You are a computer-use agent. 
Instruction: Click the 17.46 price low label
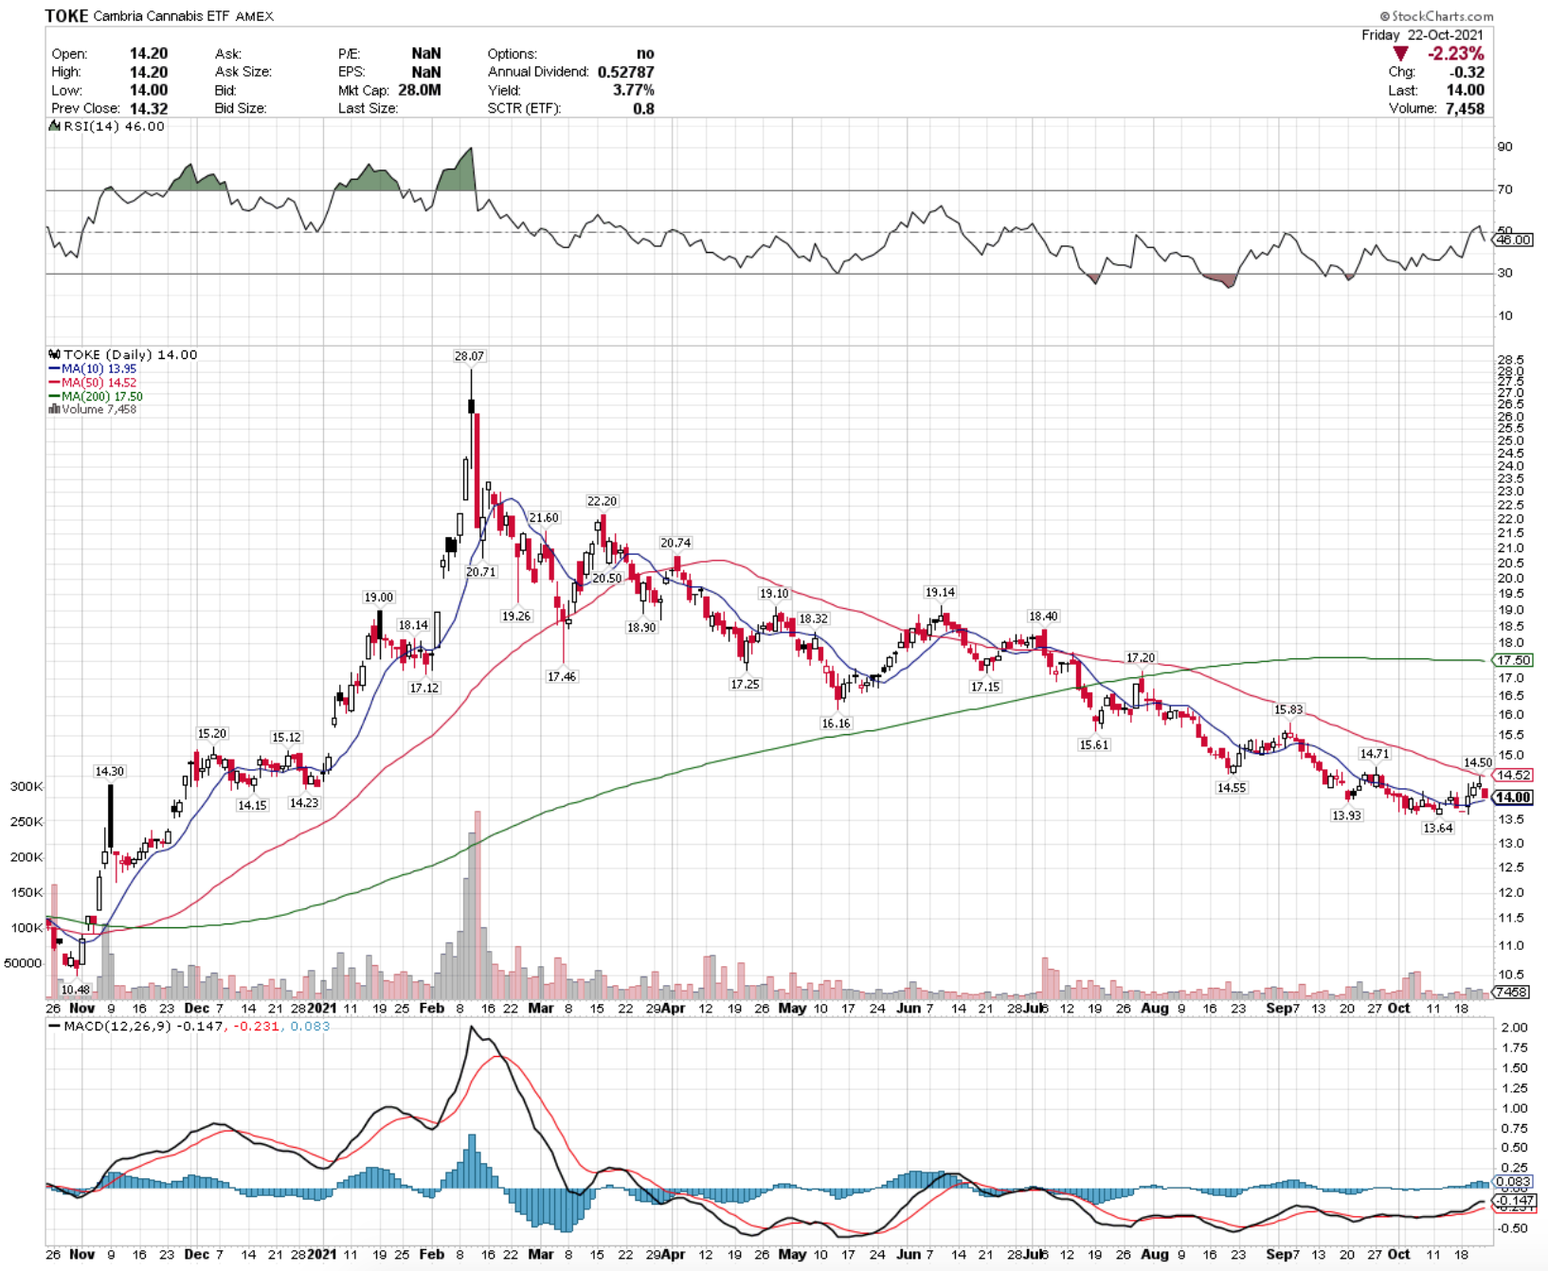pyautogui.click(x=562, y=676)
